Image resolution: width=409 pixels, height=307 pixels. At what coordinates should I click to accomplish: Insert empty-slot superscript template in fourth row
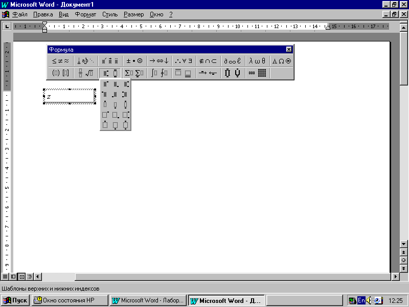(105, 115)
